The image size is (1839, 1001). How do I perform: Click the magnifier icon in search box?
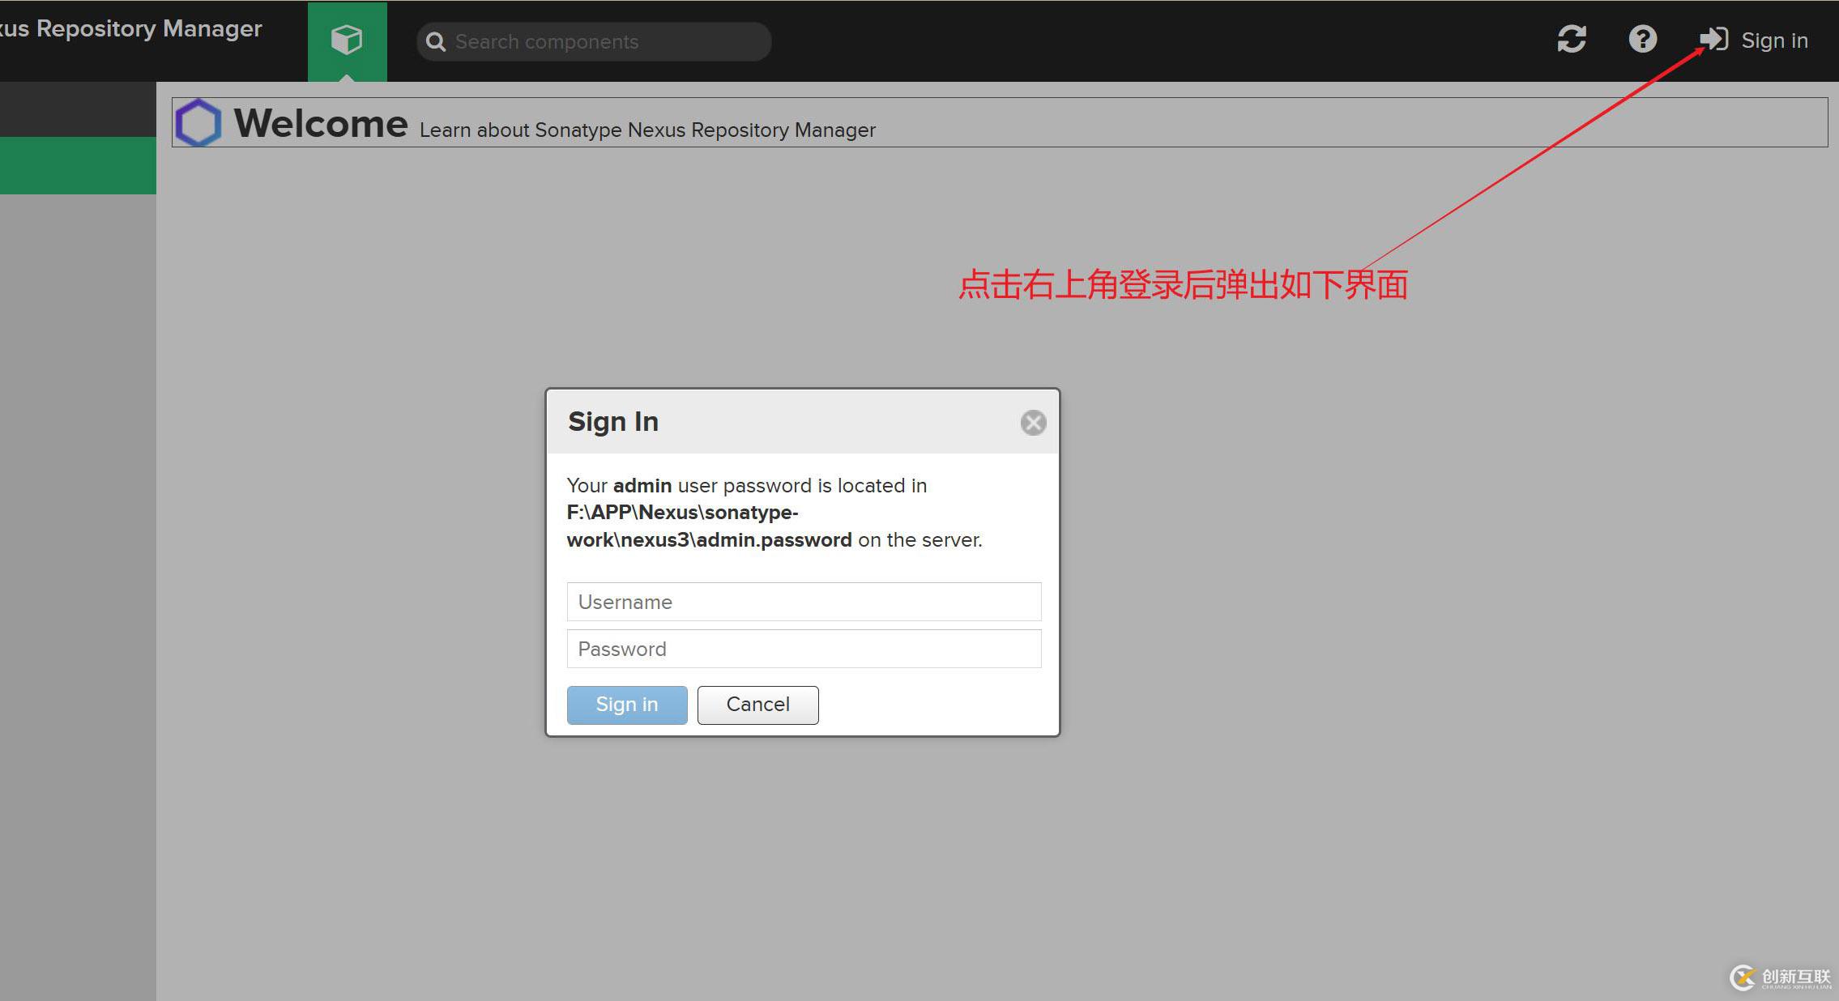(436, 42)
